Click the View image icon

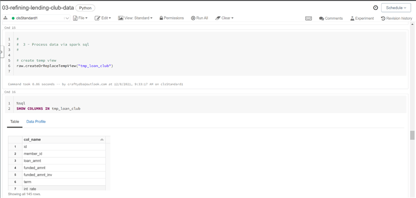[x=121, y=18]
